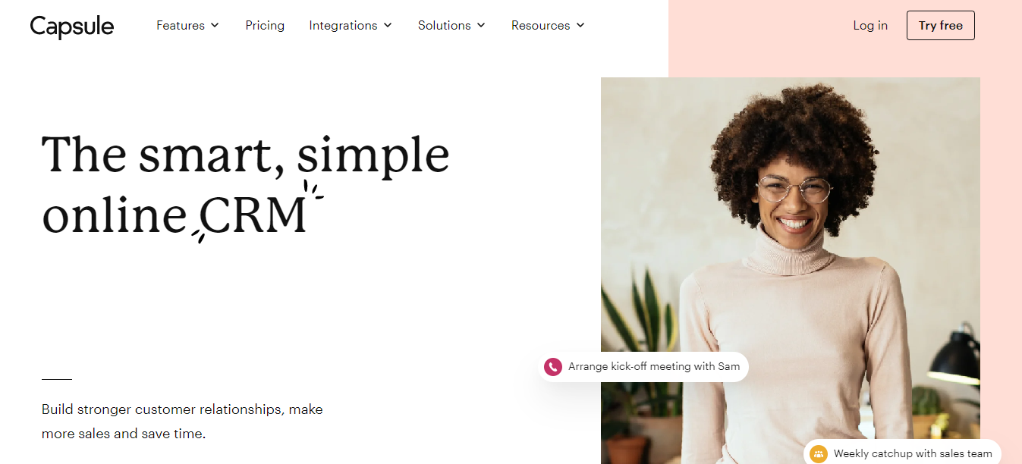This screenshot has height=464, width=1022.
Task: Expand the Solutions dropdown chevron
Action: click(481, 25)
